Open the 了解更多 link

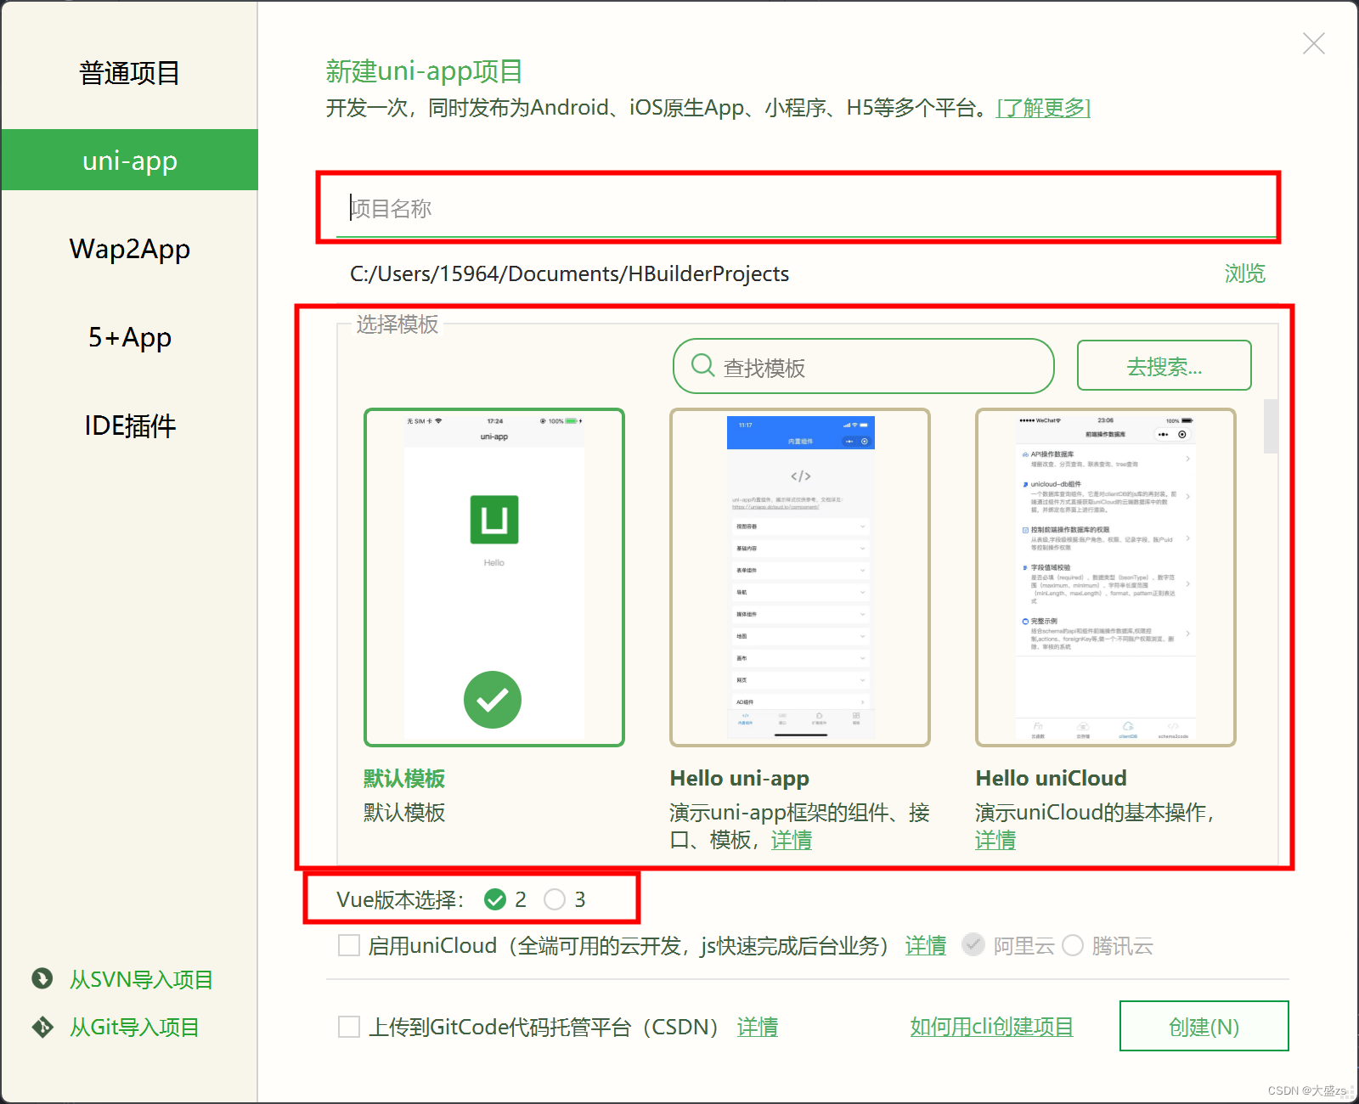coord(1043,108)
